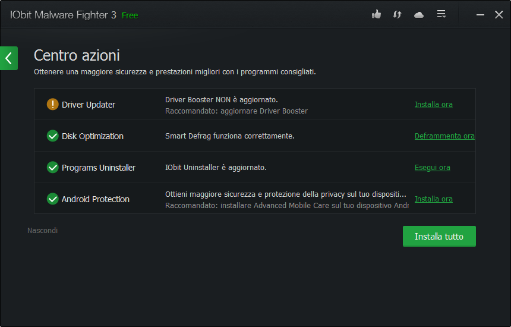
Task: Click the thumbs-up like icon
Action: 376,14
